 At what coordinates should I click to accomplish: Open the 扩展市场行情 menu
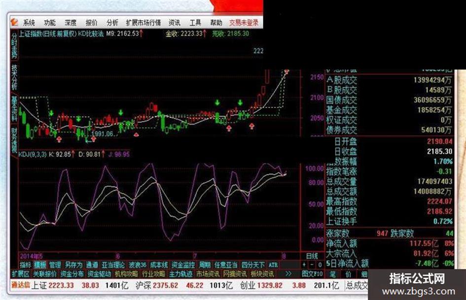click(143, 23)
